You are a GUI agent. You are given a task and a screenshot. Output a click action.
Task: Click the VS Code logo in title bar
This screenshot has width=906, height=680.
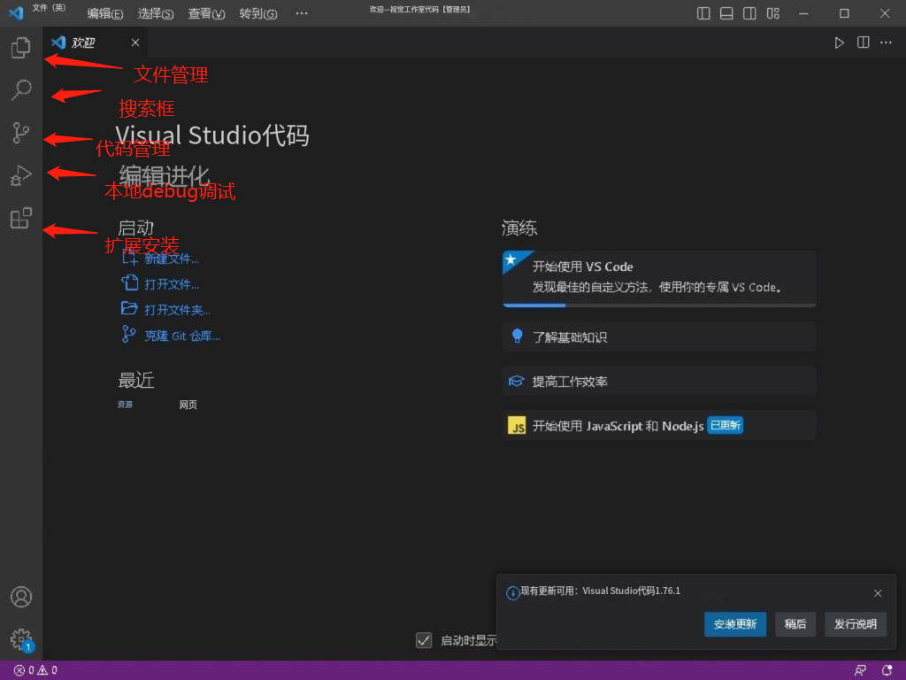16,12
